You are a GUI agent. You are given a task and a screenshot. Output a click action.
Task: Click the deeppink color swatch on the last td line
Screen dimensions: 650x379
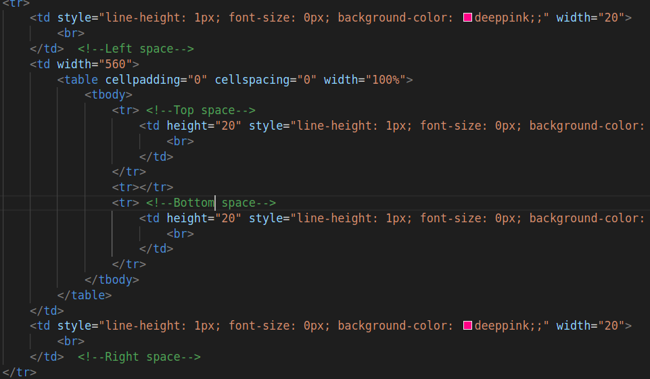(467, 326)
